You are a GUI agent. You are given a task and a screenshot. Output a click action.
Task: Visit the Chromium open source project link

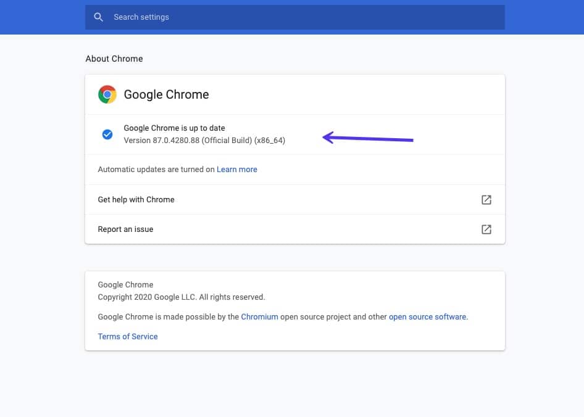[x=260, y=316]
